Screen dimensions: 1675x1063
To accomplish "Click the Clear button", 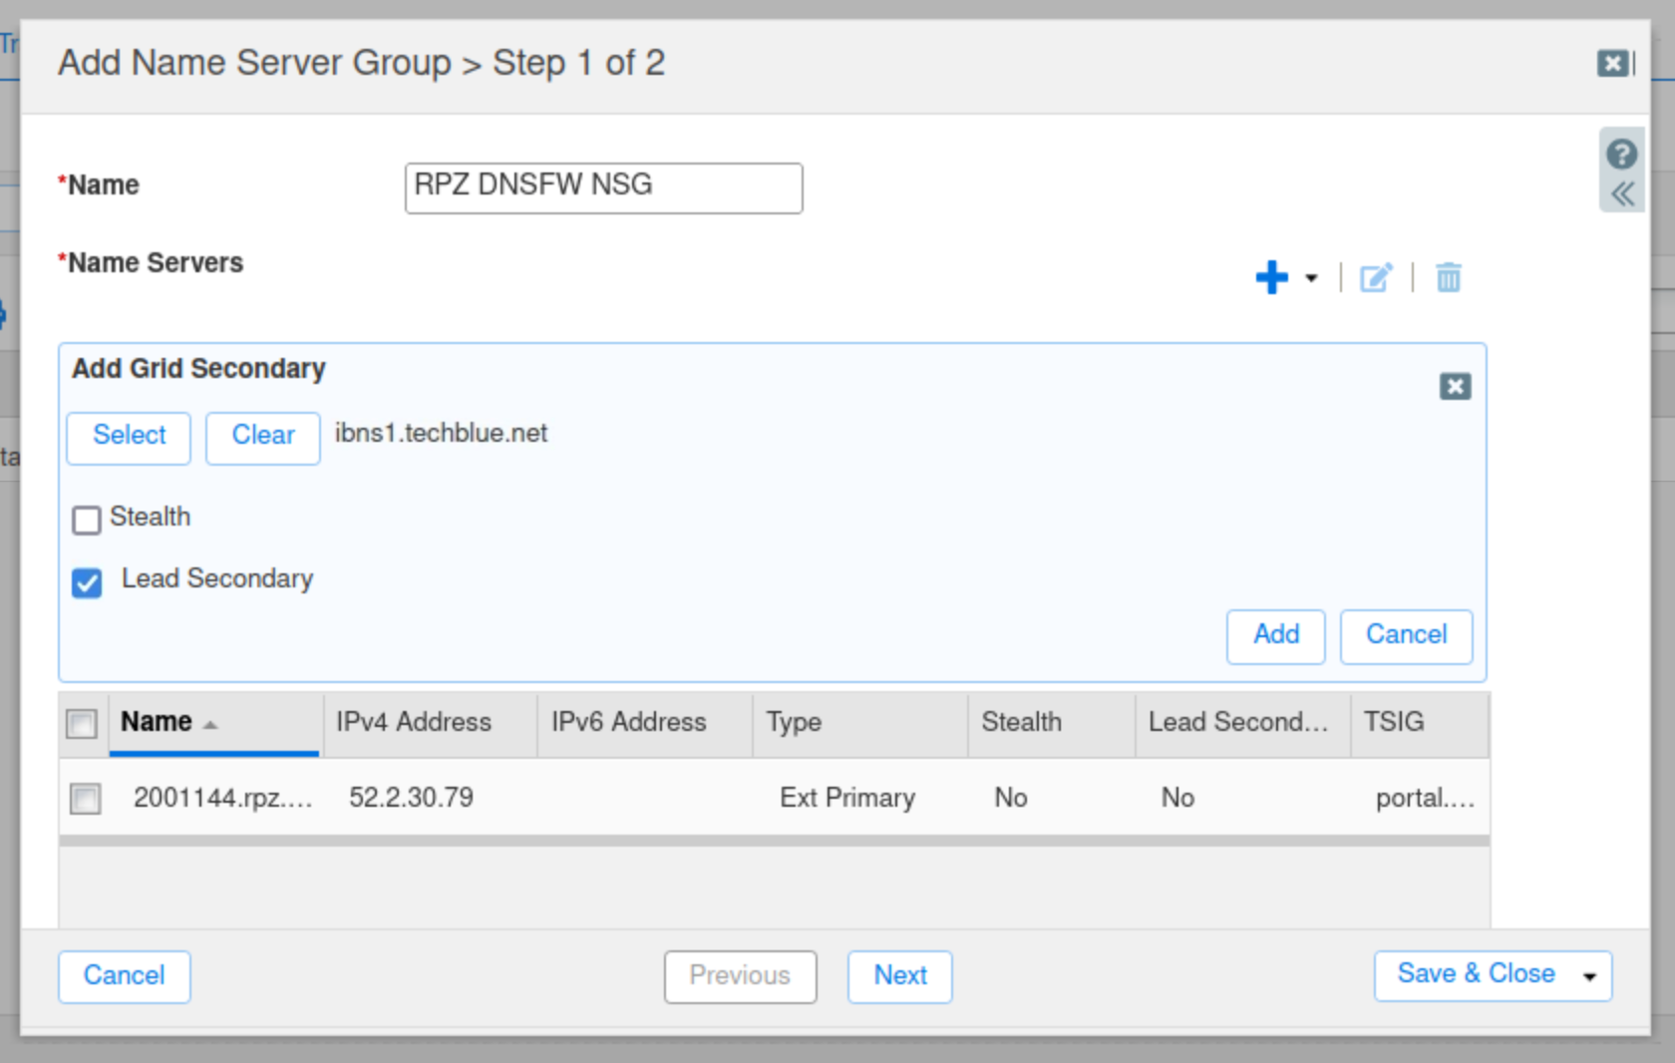I will [x=262, y=437].
